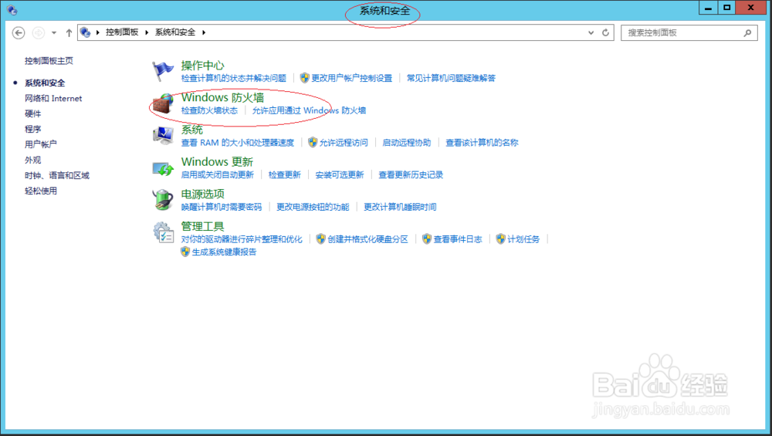Click 对你的驱动器进行碎片整理和优化 link
This screenshot has width=772, height=436.
(x=241, y=238)
